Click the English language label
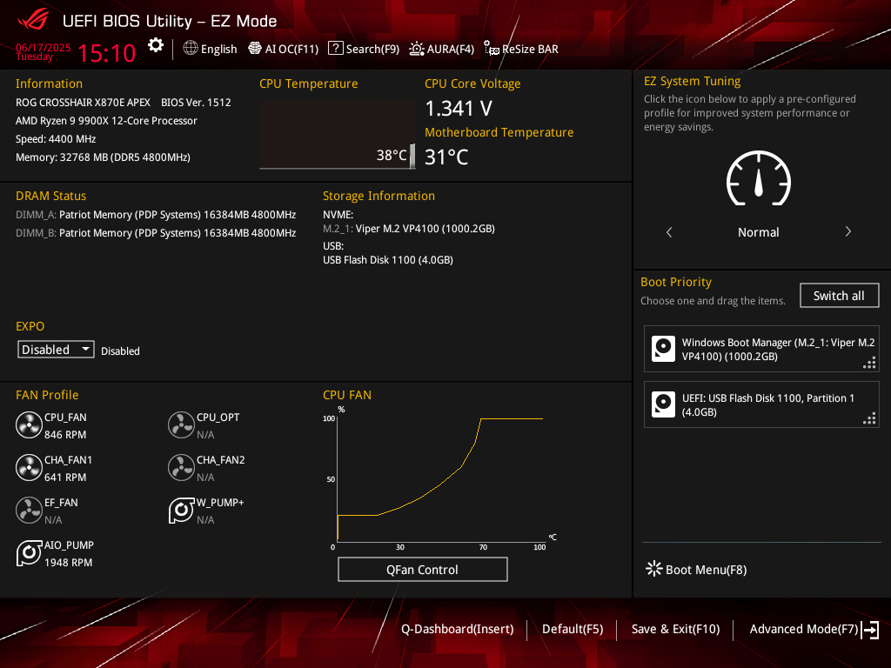Image resolution: width=891 pixels, height=668 pixels. tap(218, 49)
